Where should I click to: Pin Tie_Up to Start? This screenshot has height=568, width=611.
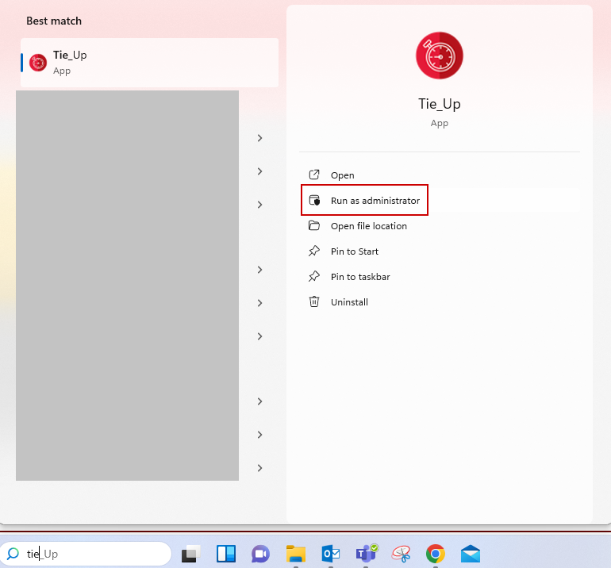click(354, 251)
